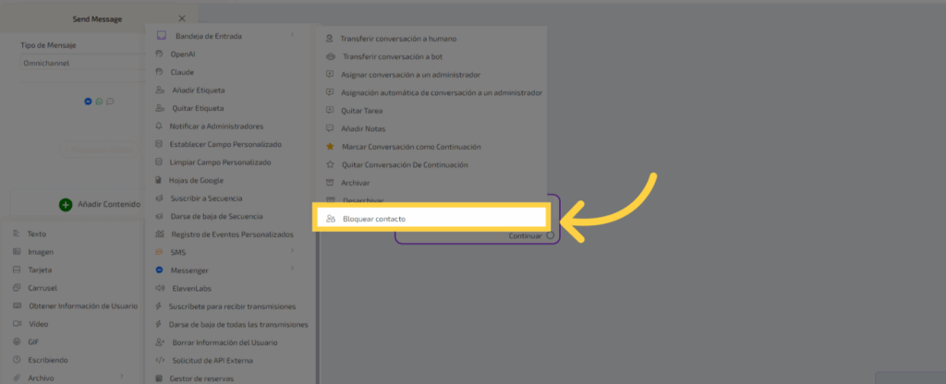This screenshot has width=946, height=384.
Task: Expand the Bandeja de Entrada submenu arrow
Action: pyautogui.click(x=292, y=36)
